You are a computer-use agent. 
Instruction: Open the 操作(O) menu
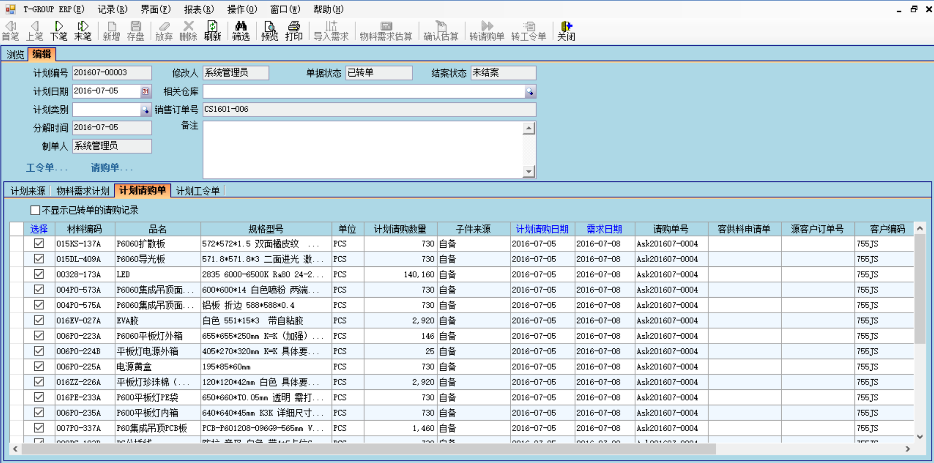(242, 9)
